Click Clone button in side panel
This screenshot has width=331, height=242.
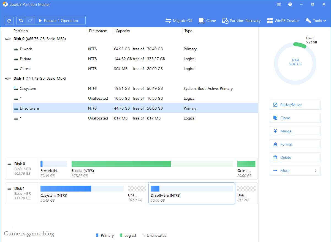click(x=295, y=118)
